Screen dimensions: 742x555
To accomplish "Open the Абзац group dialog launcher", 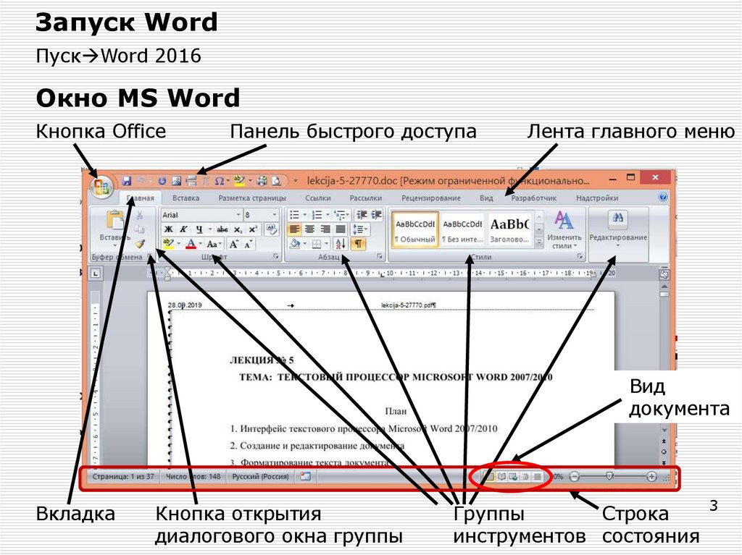I will (380, 256).
